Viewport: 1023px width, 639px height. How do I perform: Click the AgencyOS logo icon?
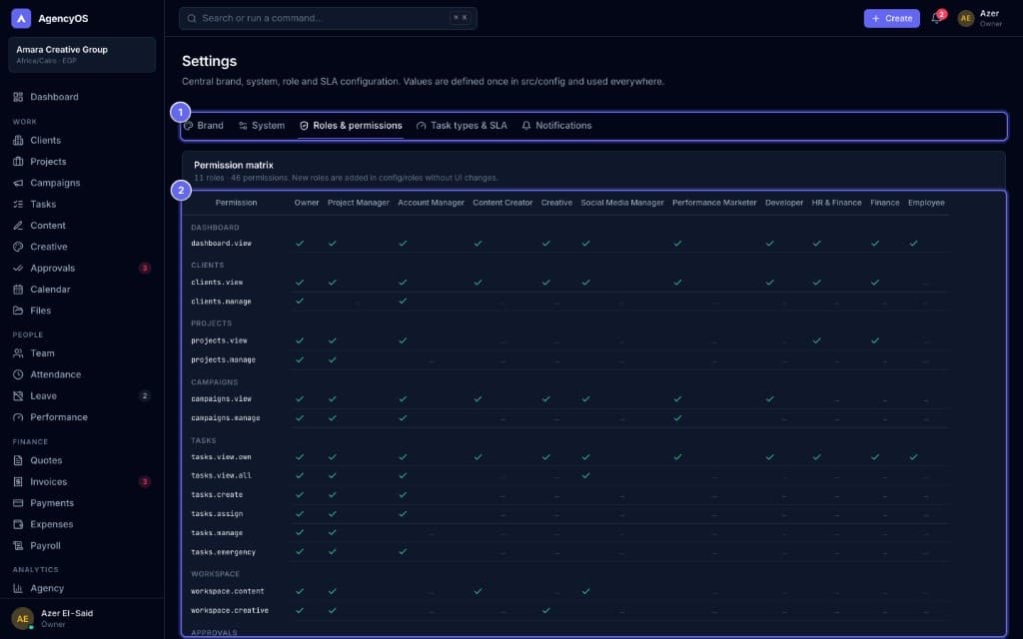(21, 18)
